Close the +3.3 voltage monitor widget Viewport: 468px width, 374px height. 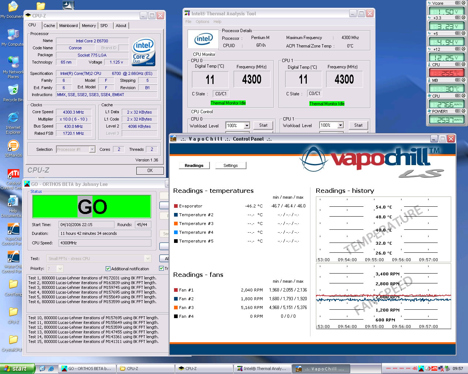(463, 18)
